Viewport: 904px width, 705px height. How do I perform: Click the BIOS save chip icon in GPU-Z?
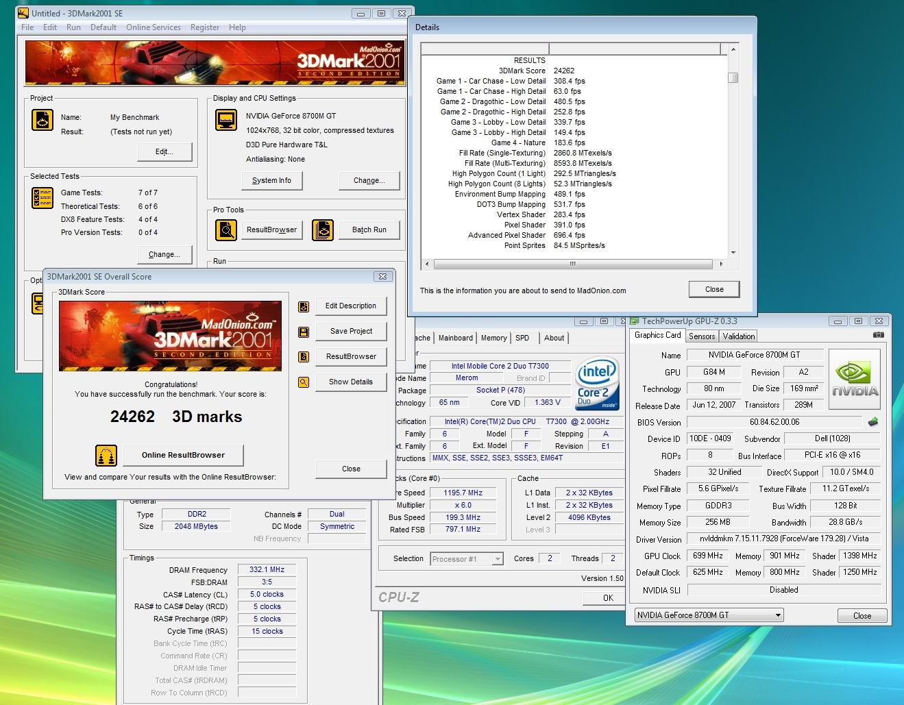(x=873, y=422)
